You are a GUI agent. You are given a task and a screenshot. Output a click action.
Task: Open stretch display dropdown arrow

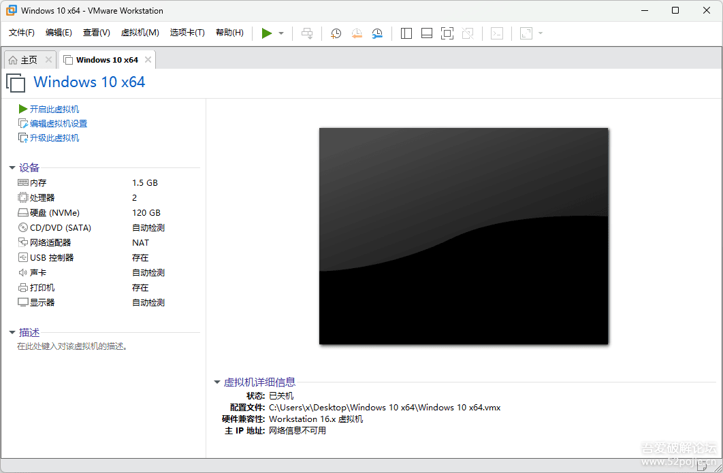pos(541,33)
